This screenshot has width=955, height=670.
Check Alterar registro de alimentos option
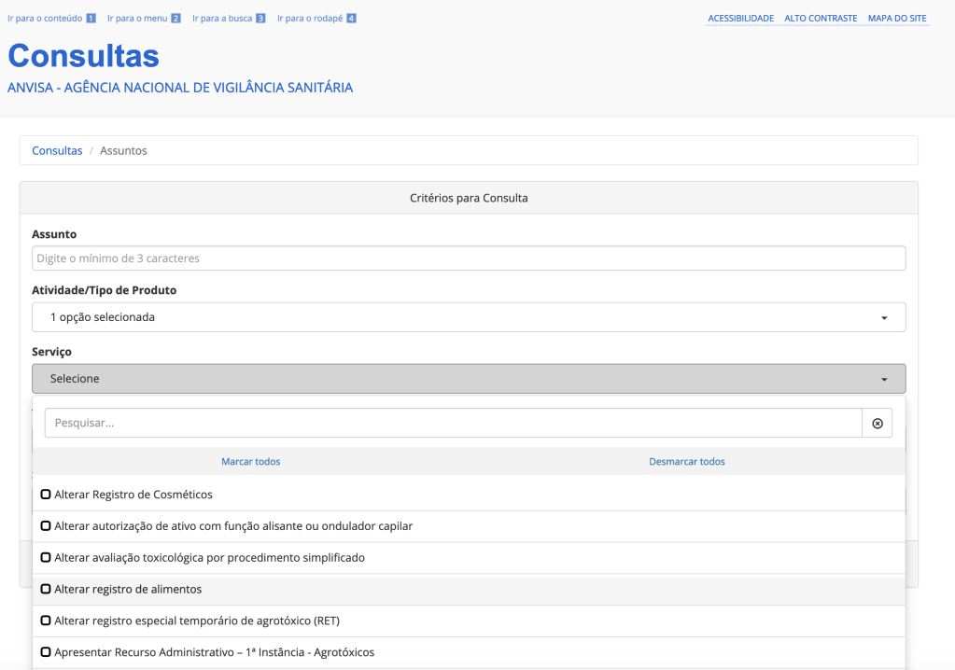[x=46, y=590]
